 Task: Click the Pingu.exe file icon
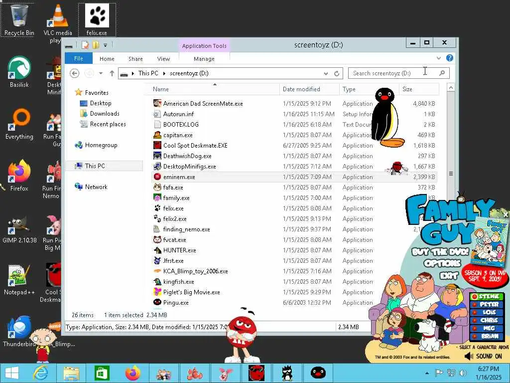157,302
